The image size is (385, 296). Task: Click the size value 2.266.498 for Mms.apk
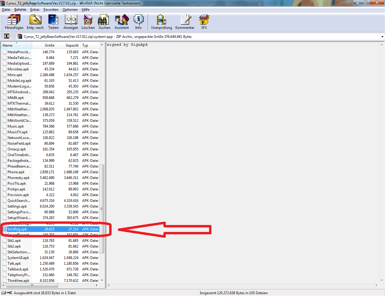pos(47,75)
